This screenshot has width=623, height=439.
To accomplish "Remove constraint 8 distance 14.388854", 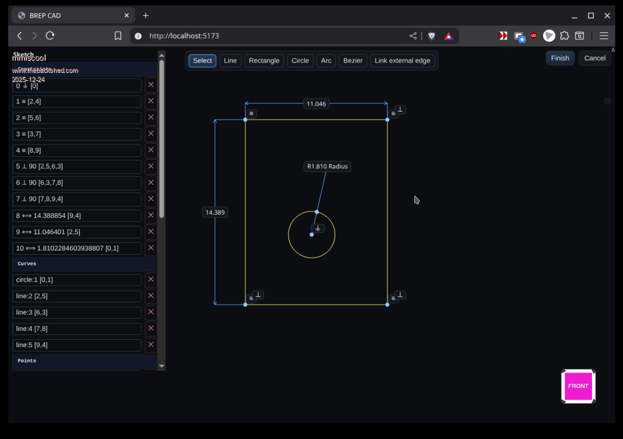I will 151,215.
